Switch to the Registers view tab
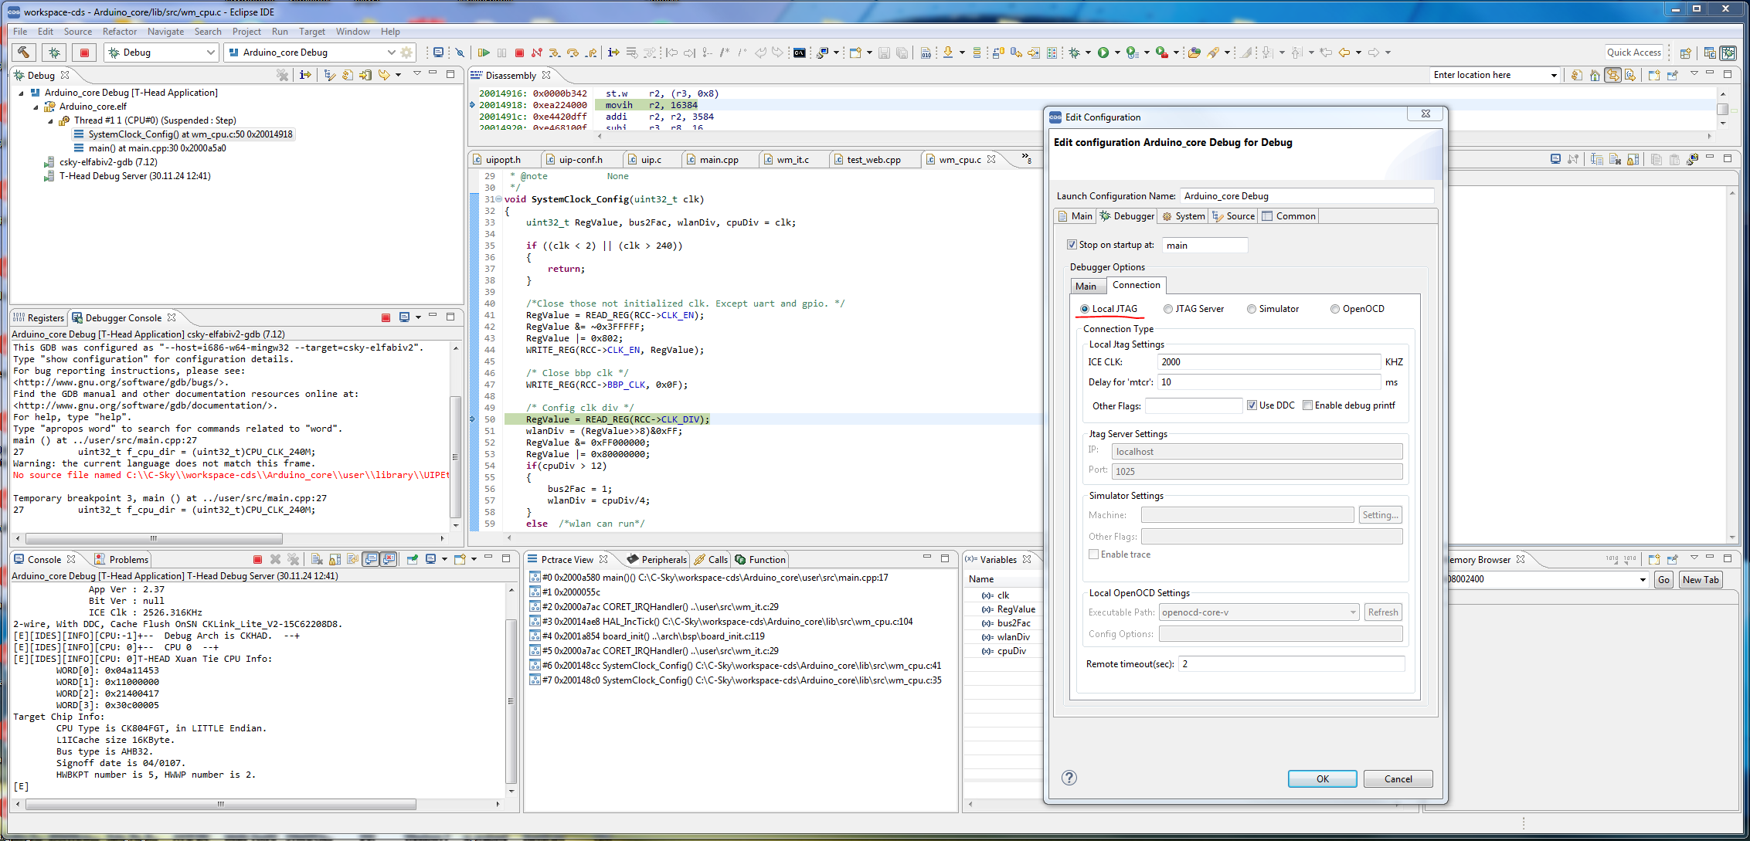This screenshot has height=841, width=1750. point(39,318)
